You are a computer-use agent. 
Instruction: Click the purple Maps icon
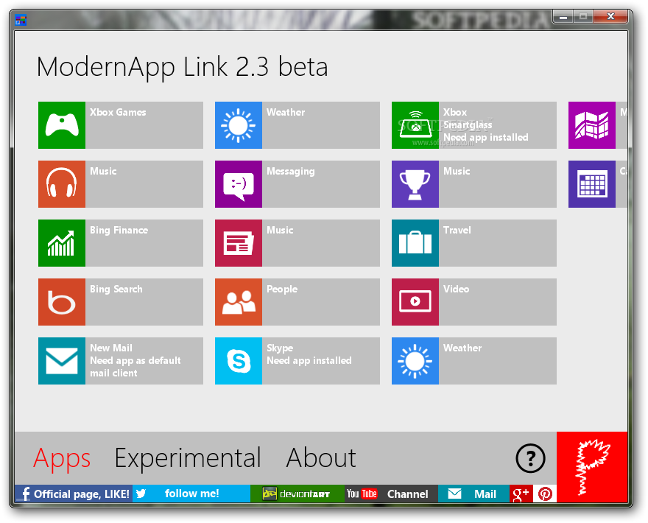point(592,125)
